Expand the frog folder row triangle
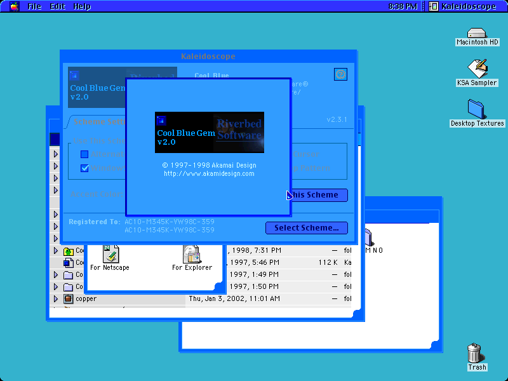508x381 pixels. click(56, 251)
